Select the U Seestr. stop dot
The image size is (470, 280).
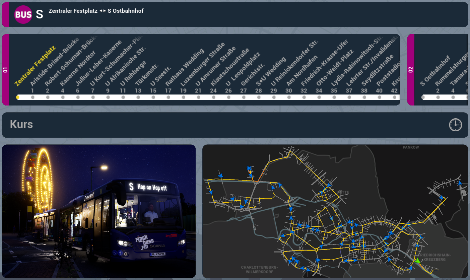click(153, 97)
